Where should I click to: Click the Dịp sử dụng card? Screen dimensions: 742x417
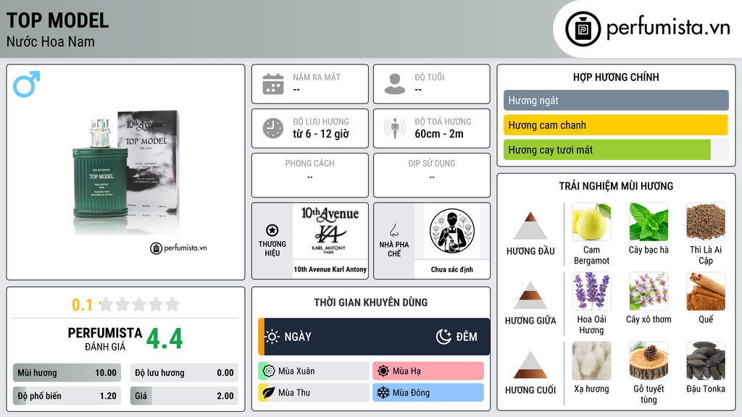(432, 175)
